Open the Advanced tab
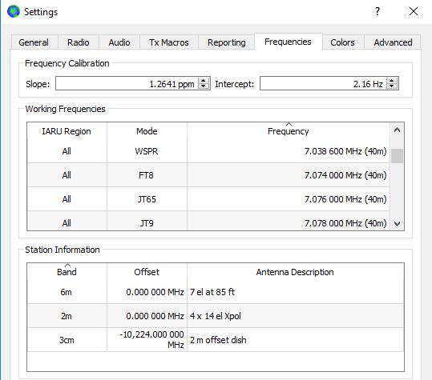 [x=393, y=42]
